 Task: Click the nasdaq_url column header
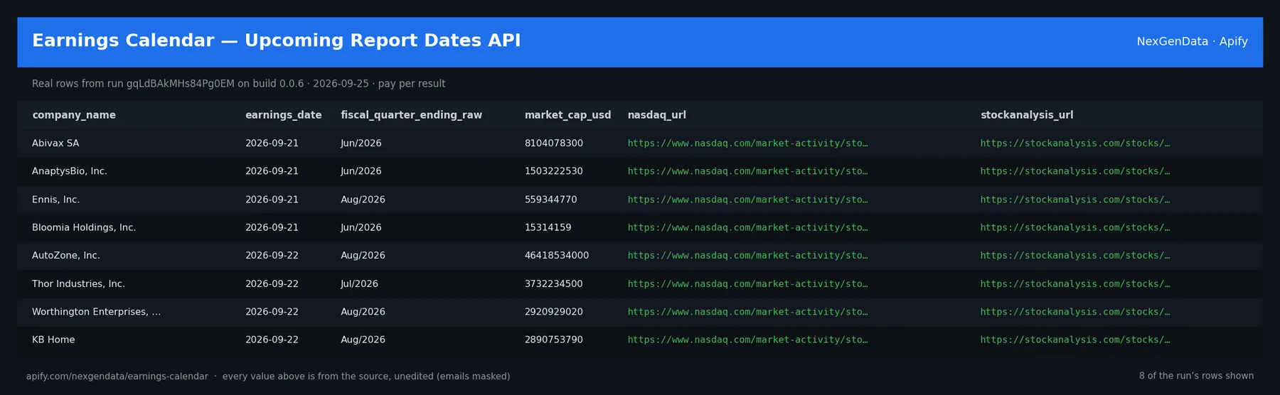click(656, 115)
